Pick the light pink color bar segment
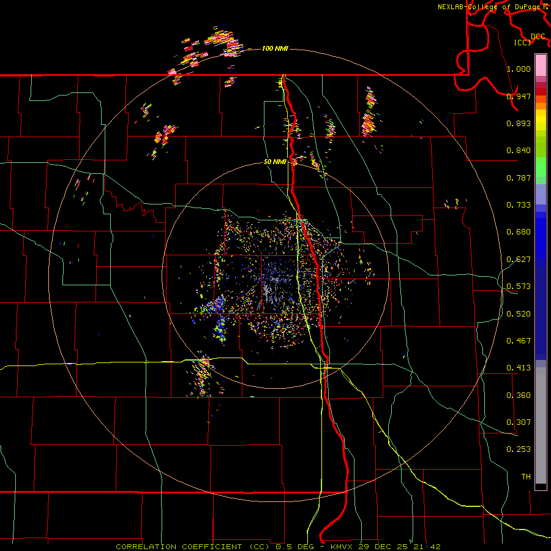The image size is (551, 551). 541,66
